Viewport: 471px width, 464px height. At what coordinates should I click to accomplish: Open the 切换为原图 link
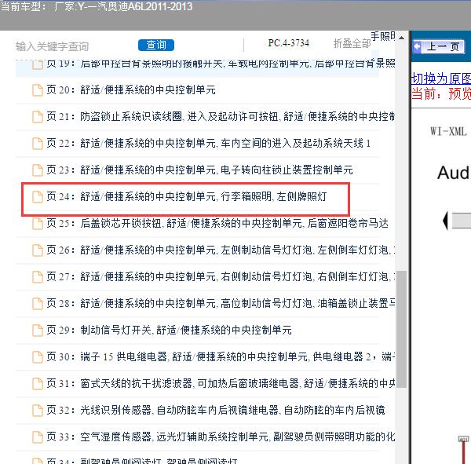(x=441, y=79)
